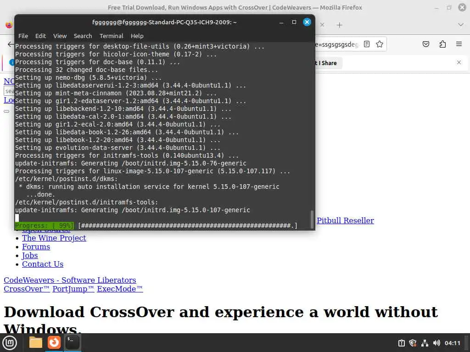Open the volume control tray icon
The height and width of the screenshot is (352, 470).
pyautogui.click(x=436, y=343)
